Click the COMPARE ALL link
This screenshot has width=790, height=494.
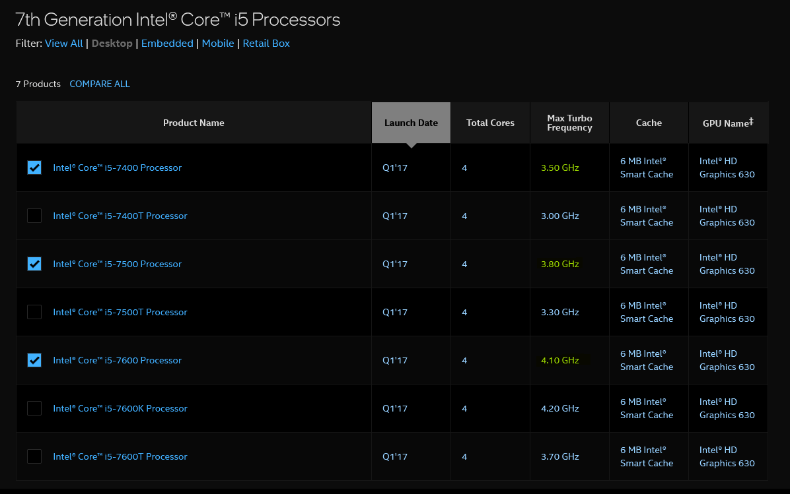(x=100, y=84)
